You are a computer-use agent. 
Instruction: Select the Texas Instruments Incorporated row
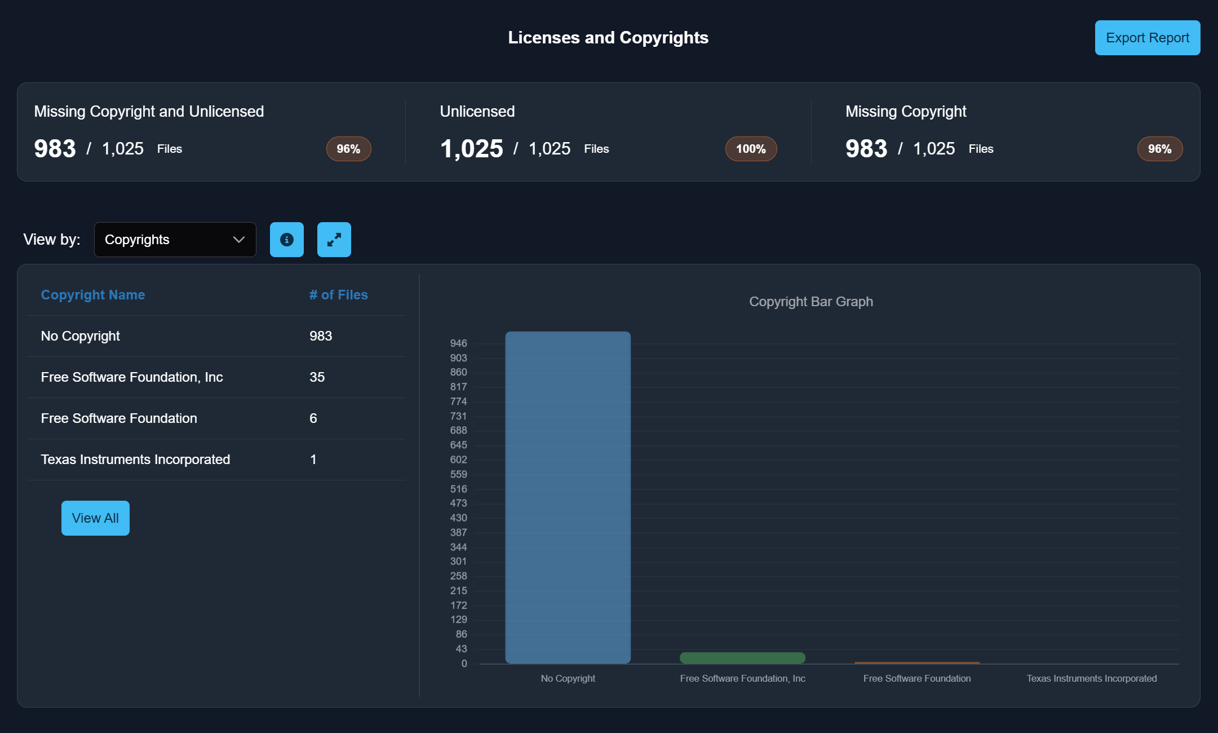[x=216, y=460]
